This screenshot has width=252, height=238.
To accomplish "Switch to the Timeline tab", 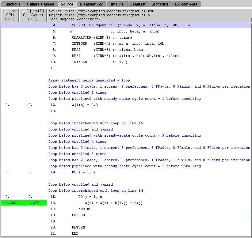I will 116,4.
